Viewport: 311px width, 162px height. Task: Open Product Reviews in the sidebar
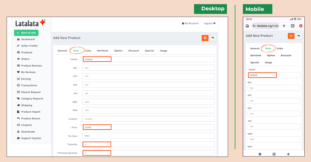29,66
